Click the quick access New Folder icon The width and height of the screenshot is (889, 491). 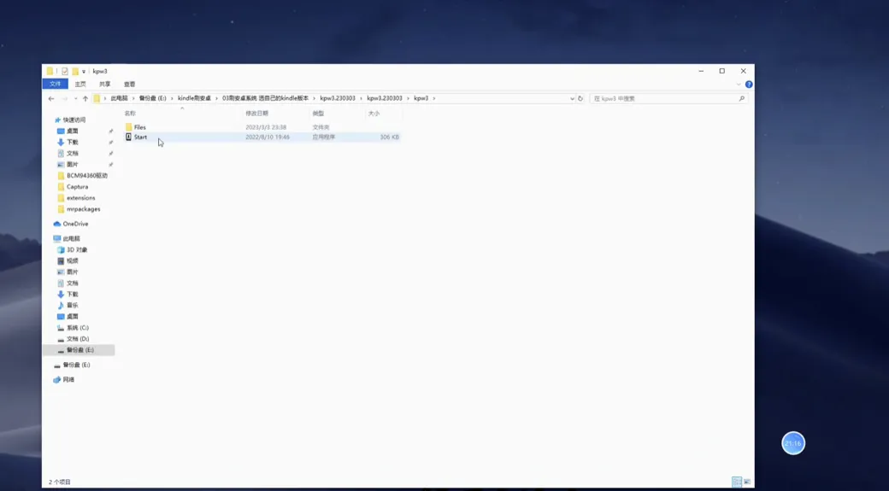(75, 72)
